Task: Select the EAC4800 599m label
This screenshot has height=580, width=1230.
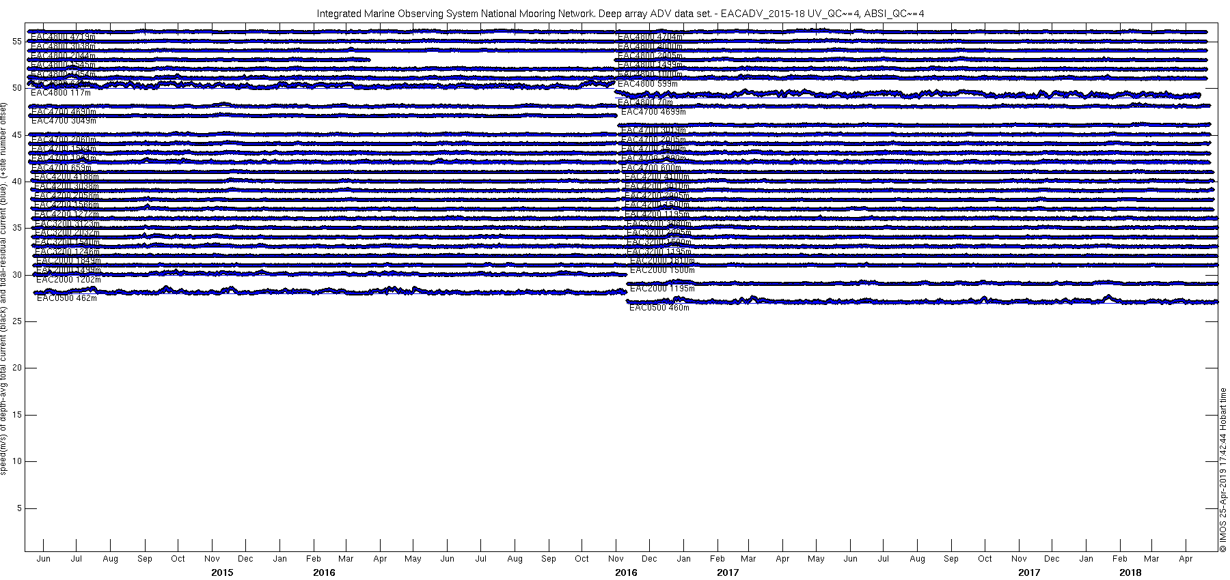Action: click(647, 84)
